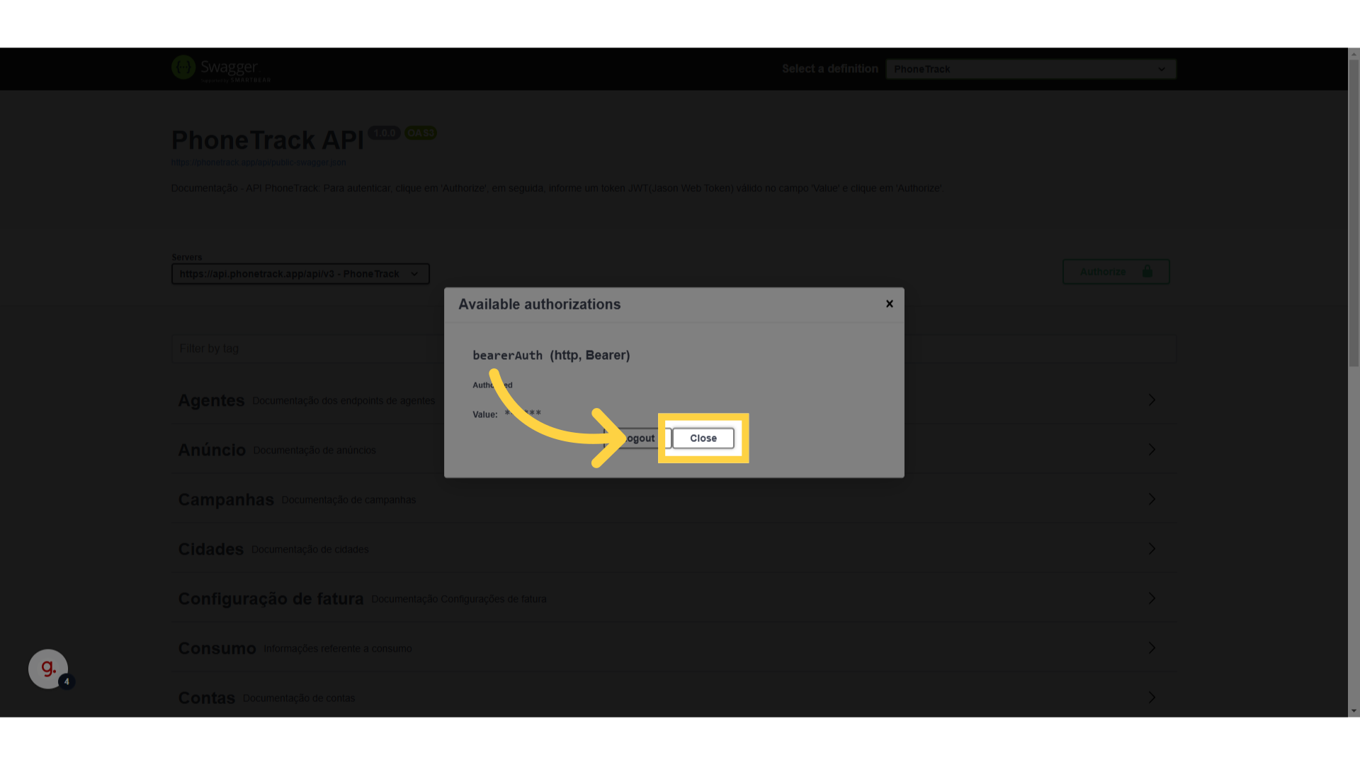Viewport: 1360px width, 765px height.
Task: Click the bearerAuth (http, Bearer) heading
Action: click(551, 355)
